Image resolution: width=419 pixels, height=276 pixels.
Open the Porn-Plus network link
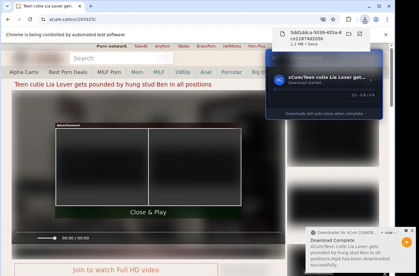coord(257,46)
